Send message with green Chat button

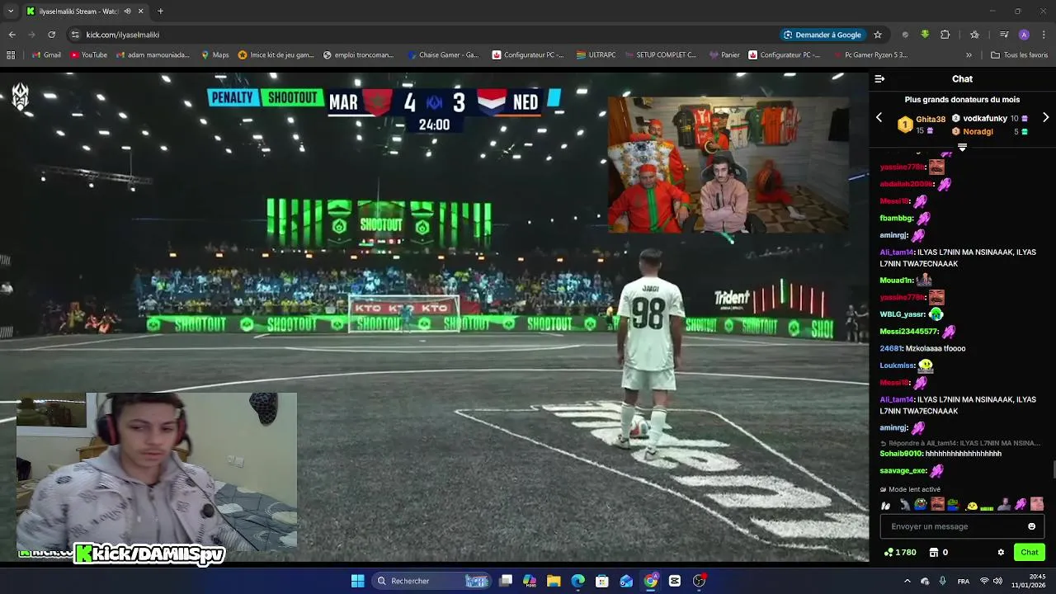tap(1030, 552)
